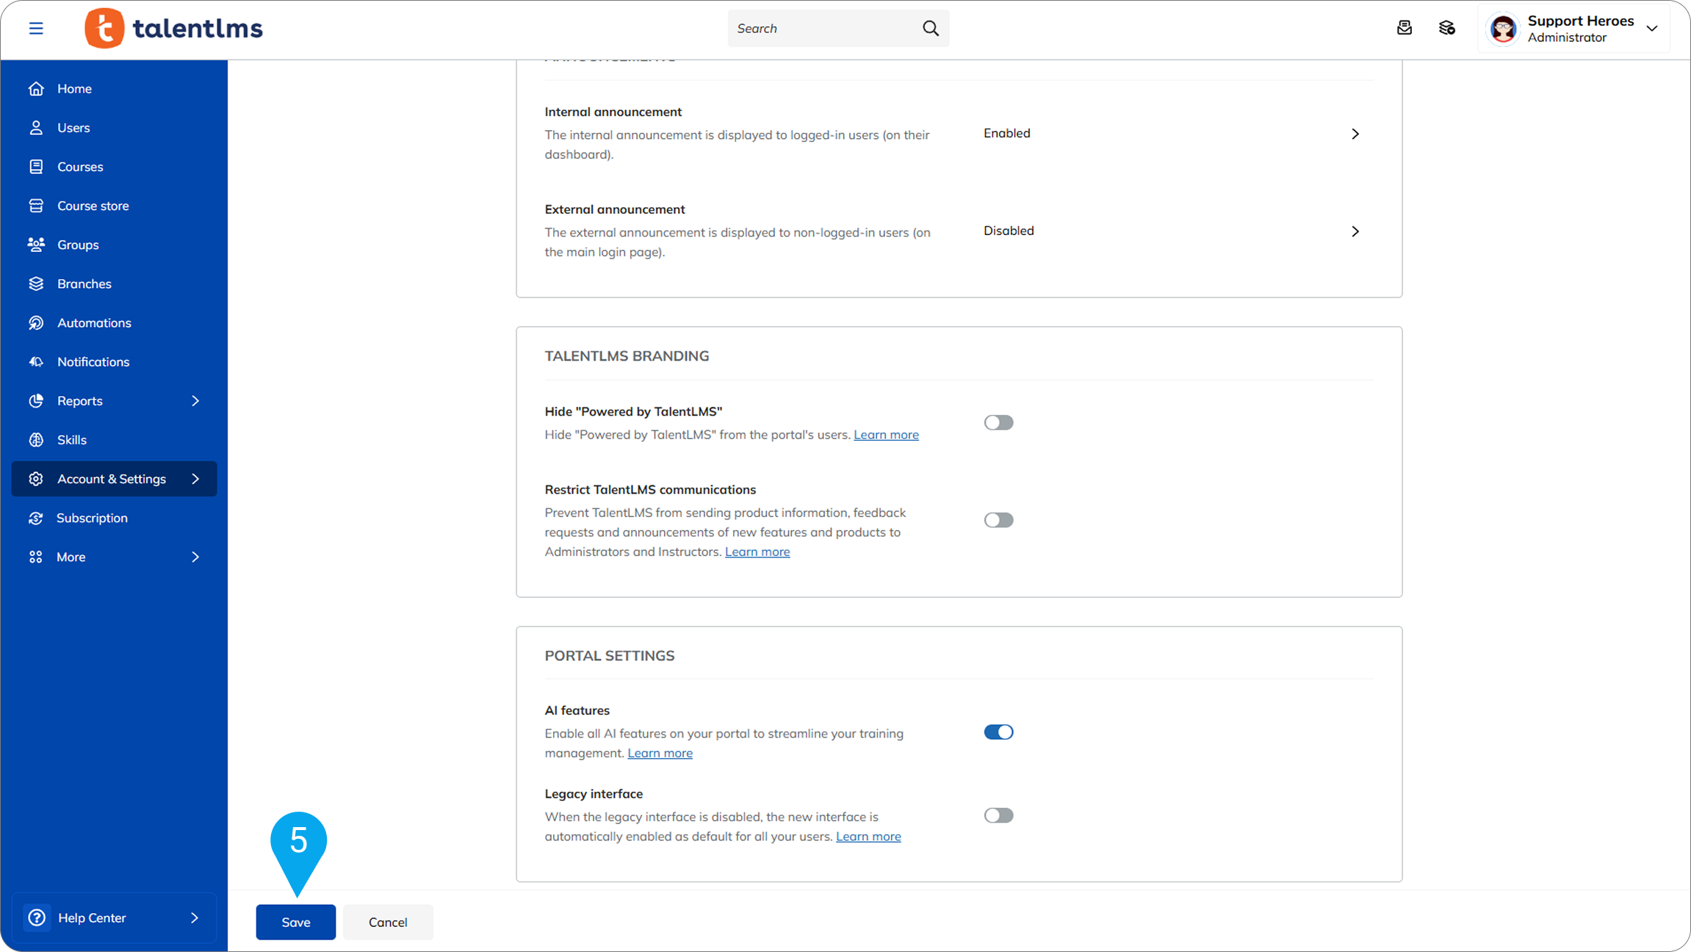The height and width of the screenshot is (952, 1691).
Task: Open the Subscription menu item
Action: pos(92,518)
